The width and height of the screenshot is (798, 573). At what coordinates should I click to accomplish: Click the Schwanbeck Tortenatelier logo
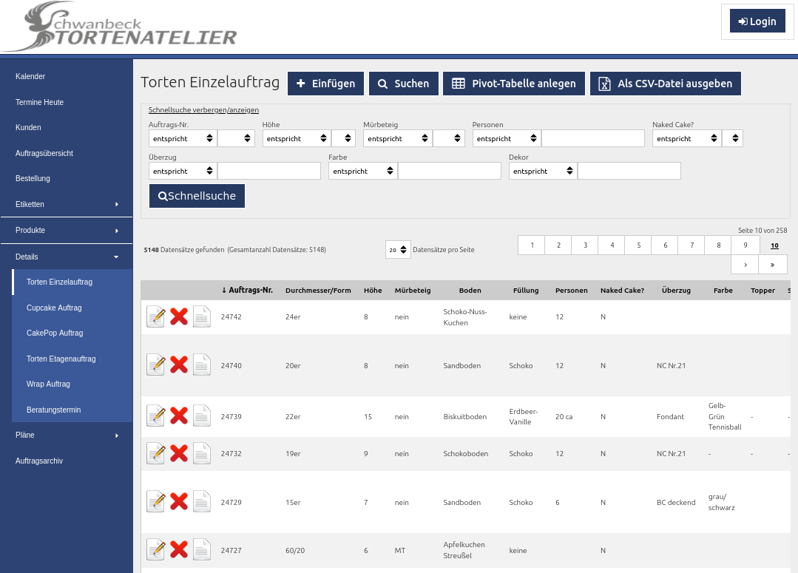tap(122, 28)
